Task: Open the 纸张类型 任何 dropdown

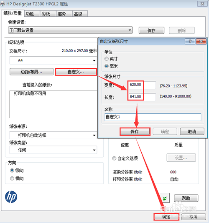Action: pyautogui.click(x=53, y=150)
